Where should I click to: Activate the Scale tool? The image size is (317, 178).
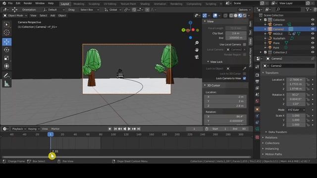(x=6, y=58)
